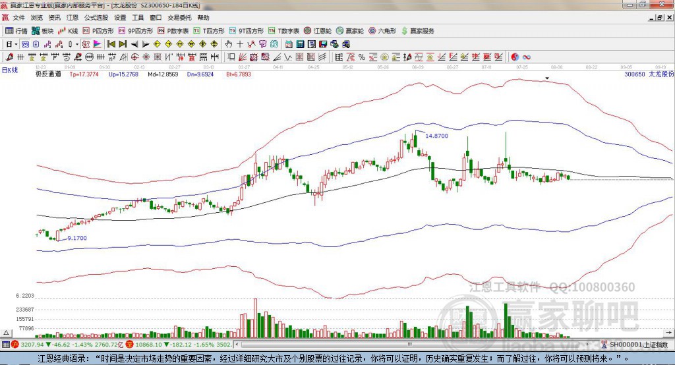The image size is (675, 365).
Task: Click the yin-yang symbol icon
Action: coord(515,57)
